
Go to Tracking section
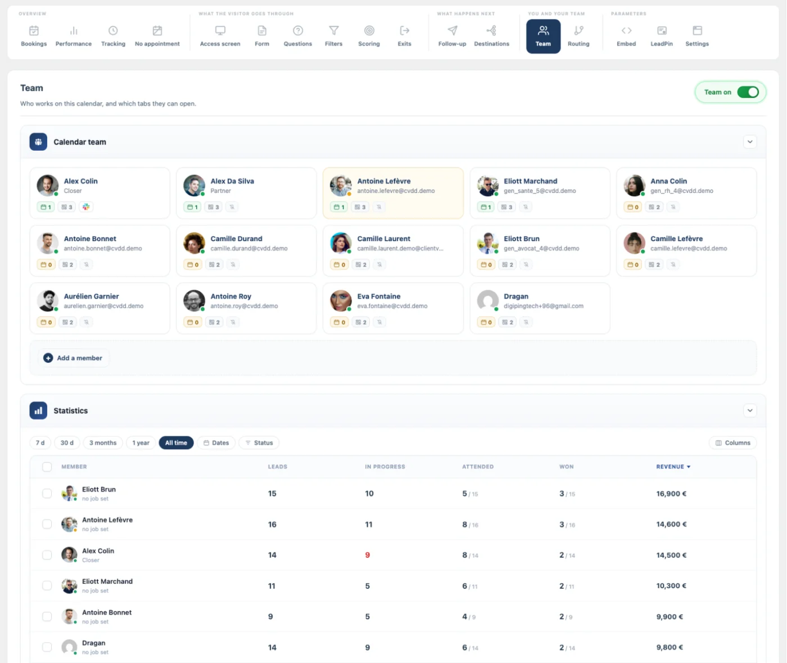(113, 36)
